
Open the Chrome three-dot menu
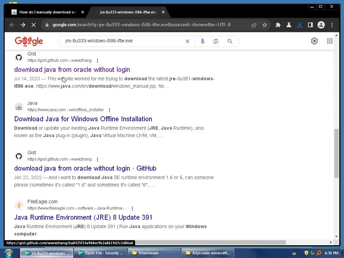332,25
